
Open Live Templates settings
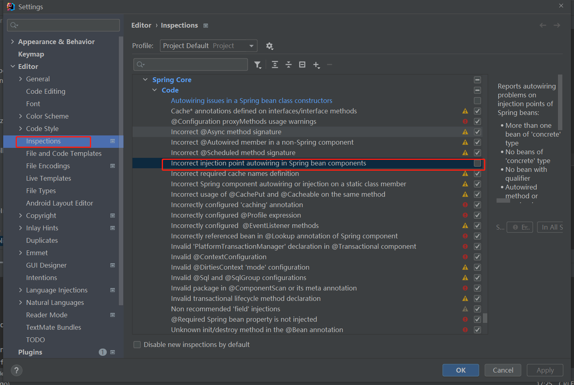(x=49, y=178)
